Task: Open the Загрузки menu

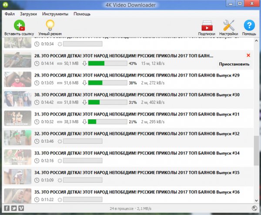Action: coord(28,14)
